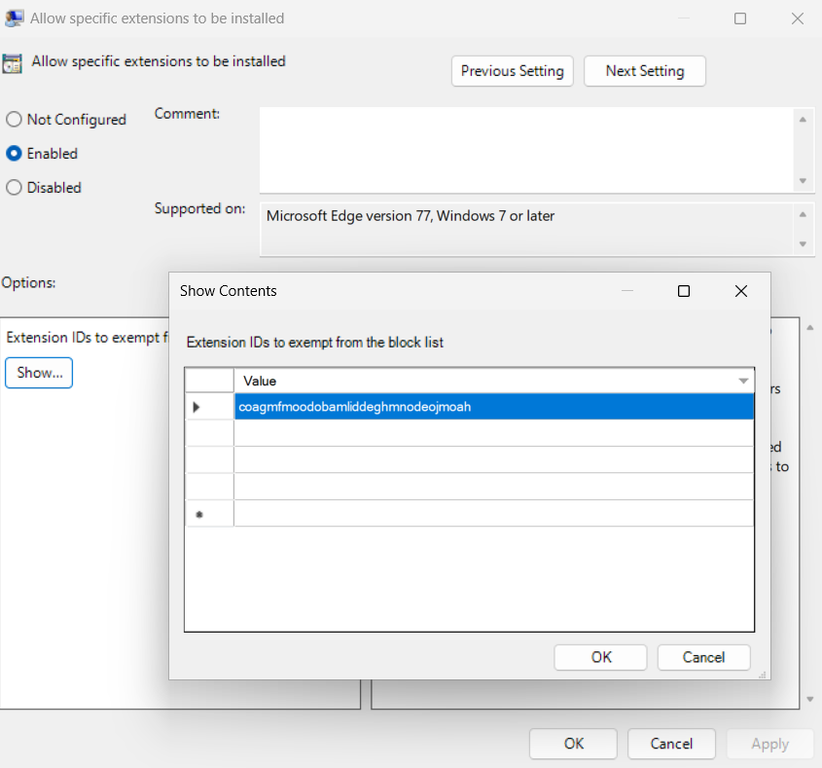822x768 pixels.
Task: Open the Show... extension list dialog
Action: [38, 373]
